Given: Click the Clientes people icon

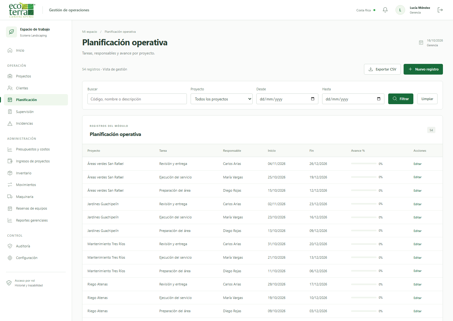Looking at the screenshot, I should (x=10, y=88).
